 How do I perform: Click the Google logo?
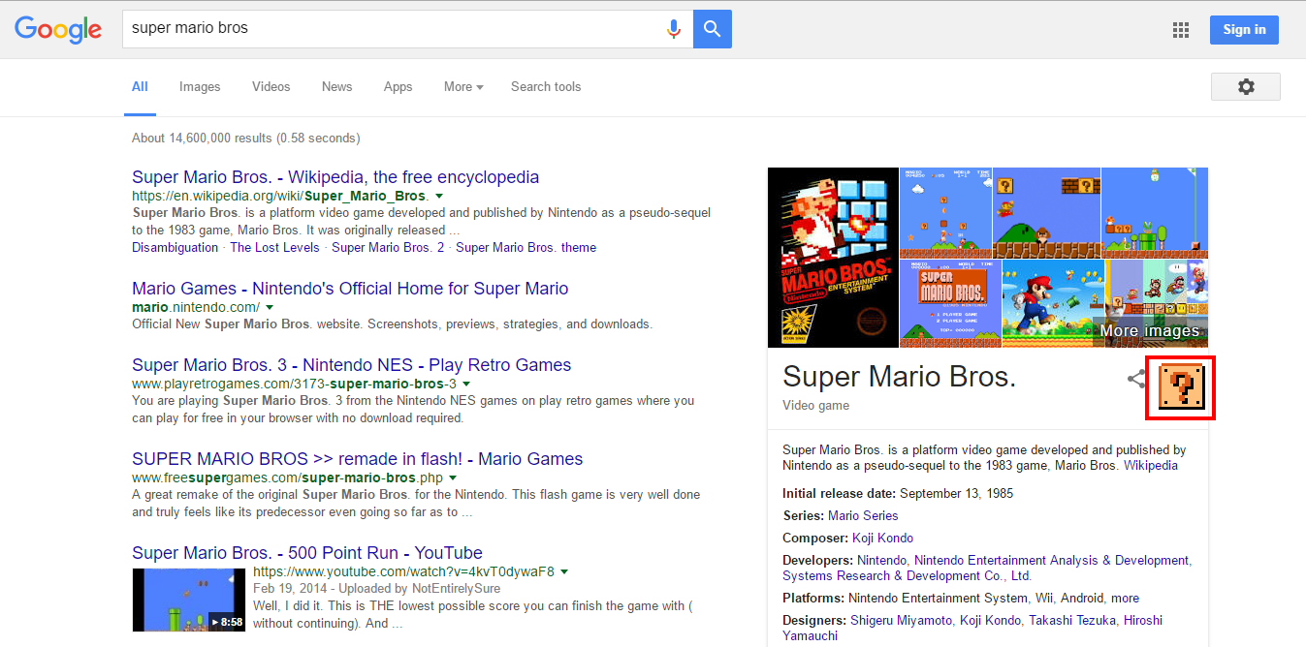(x=58, y=29)
